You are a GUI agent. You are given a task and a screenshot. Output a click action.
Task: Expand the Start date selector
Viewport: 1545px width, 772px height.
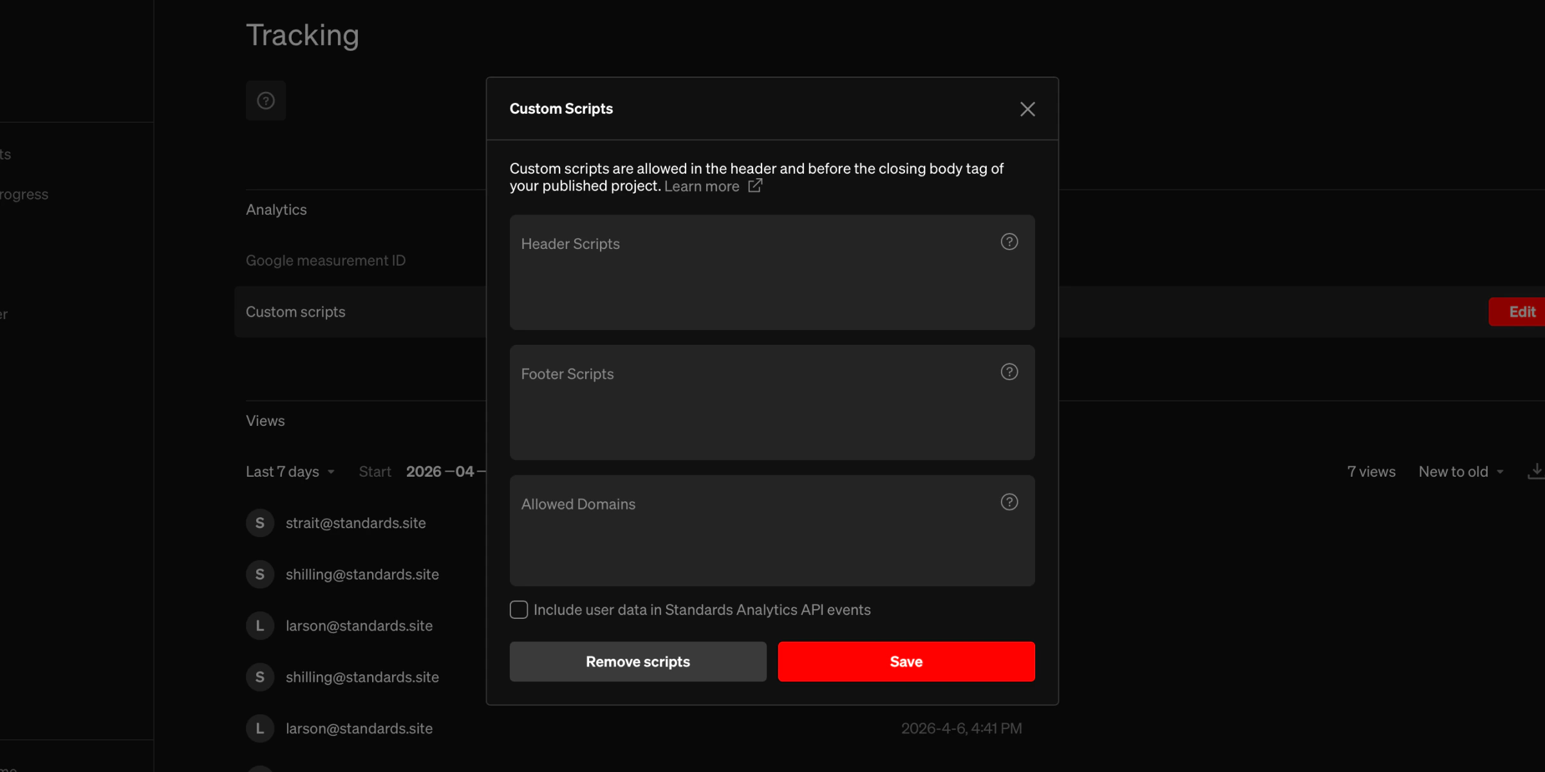[375, 471]
